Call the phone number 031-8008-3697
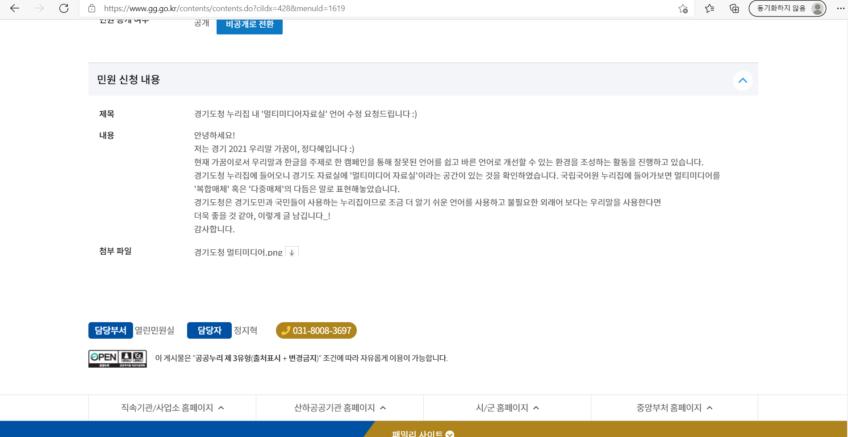Image resolution: width=848 pixels, height=437 pixels. tap(316, 331)
